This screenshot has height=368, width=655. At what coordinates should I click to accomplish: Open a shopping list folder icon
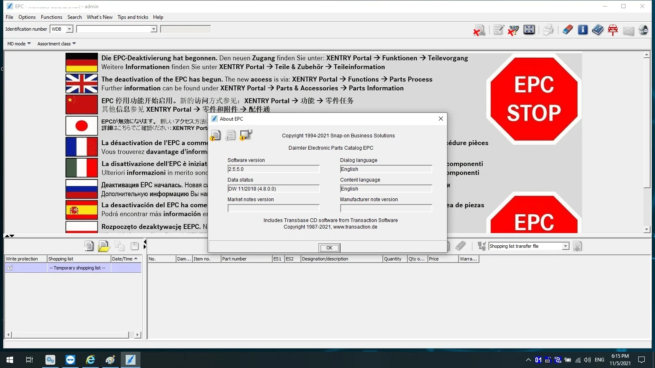coord(104,246)
